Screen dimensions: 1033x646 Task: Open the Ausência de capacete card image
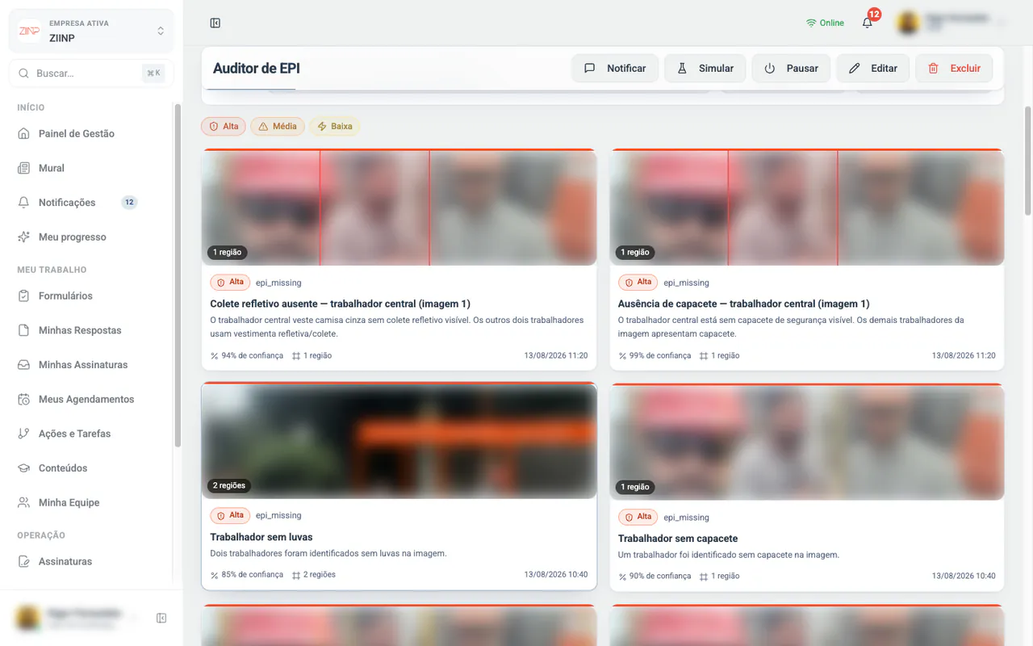807,208
